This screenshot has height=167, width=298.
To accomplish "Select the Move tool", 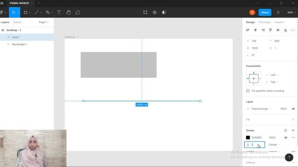I will [x=14, y=13].
